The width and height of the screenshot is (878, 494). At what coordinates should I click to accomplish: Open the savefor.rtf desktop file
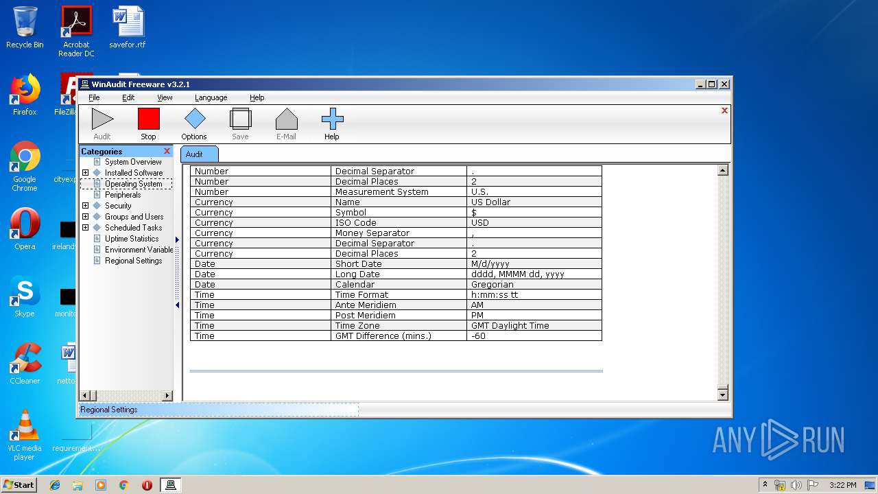(x=128, y=28)
